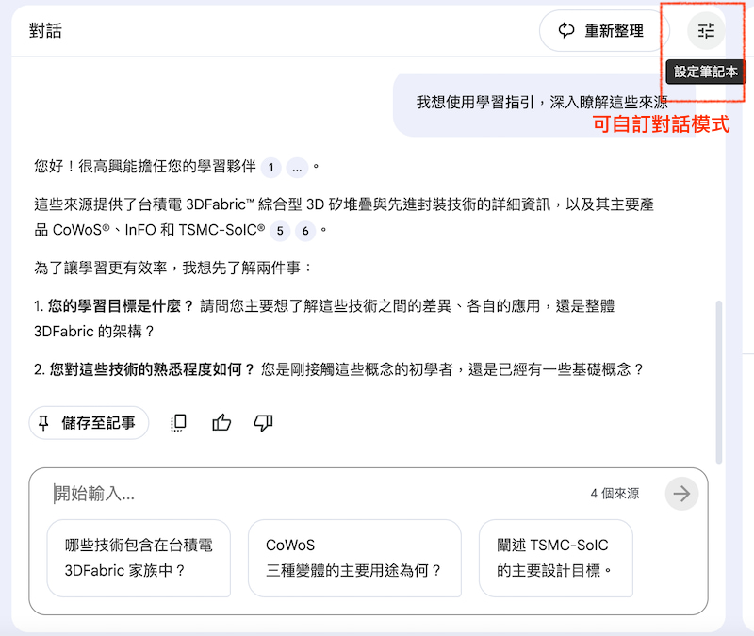The height and width of the screenshot is (636, 754).
Task: Click the refresh icon beside 重新整理
Action: point(565,31)
